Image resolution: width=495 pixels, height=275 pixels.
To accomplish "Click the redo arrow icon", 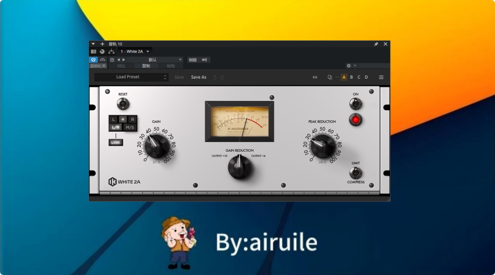I will click(x=222, y=77).
